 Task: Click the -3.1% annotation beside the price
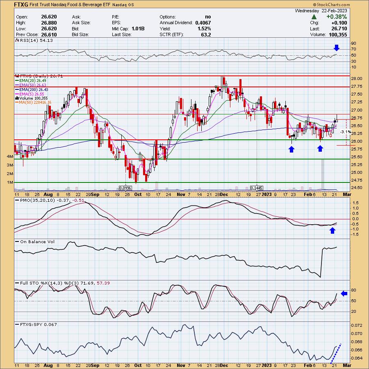tap(345, 132)
